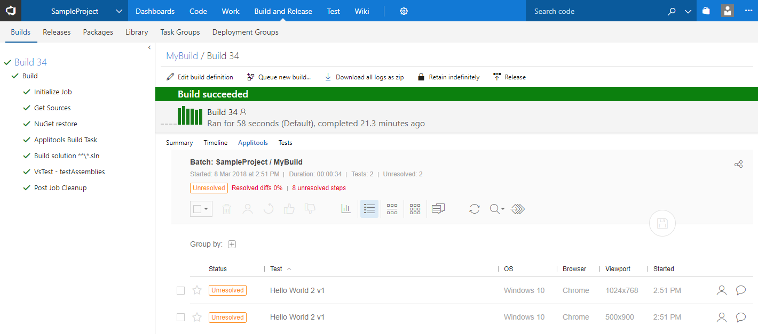Open the settings gear in top navigation

point(404,11)
